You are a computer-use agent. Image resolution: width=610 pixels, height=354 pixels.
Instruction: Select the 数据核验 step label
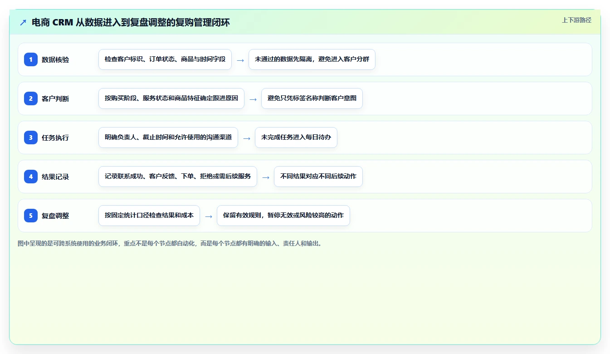[55, 59]
